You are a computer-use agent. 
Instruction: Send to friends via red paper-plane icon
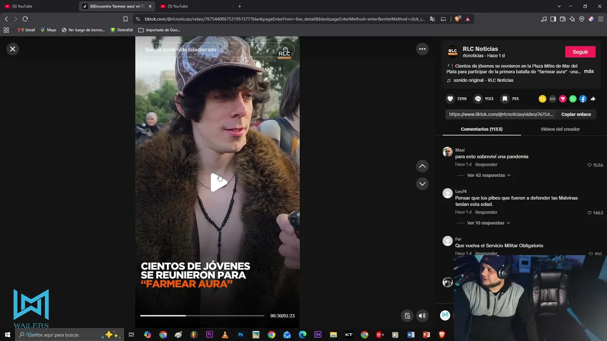coord(563,99)
